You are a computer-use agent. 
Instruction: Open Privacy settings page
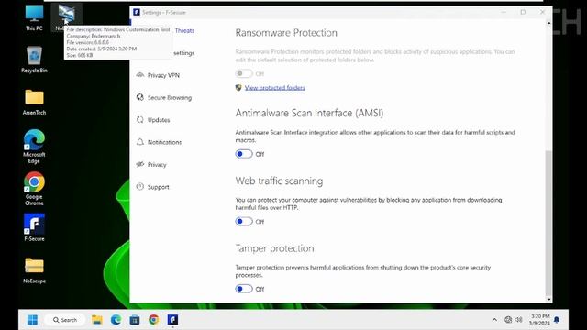157,165
